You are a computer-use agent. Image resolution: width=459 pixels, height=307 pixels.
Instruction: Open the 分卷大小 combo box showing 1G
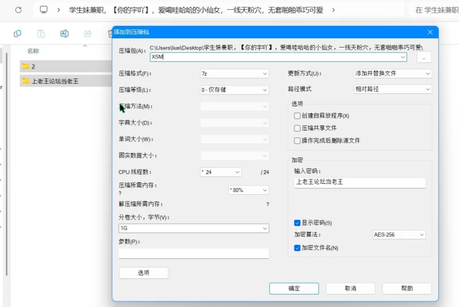click(x=193, y=228)
